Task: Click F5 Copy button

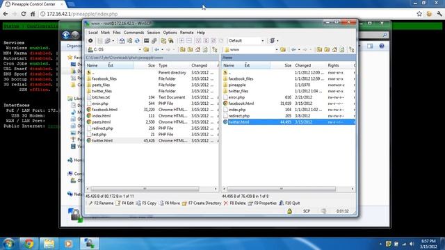Action: tap(146, 203)
